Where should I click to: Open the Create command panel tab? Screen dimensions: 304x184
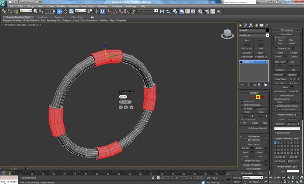(241, 25)
